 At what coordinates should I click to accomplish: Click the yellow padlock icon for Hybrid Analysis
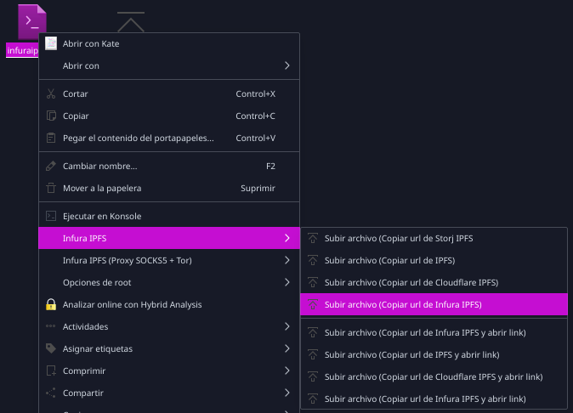[51, 304]
